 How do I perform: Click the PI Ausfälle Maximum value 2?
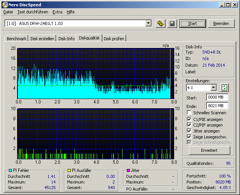(x=113, y=182)
